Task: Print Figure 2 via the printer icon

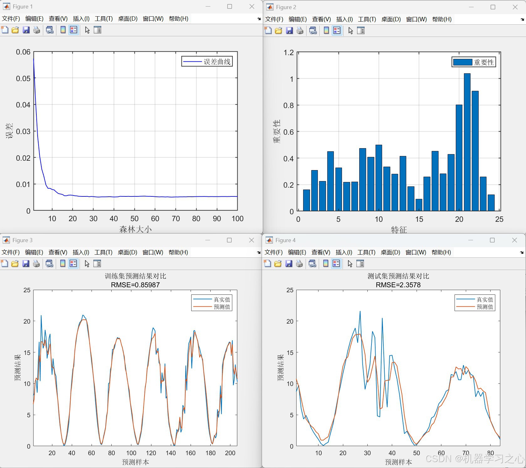Action: (x=300, y=31)
